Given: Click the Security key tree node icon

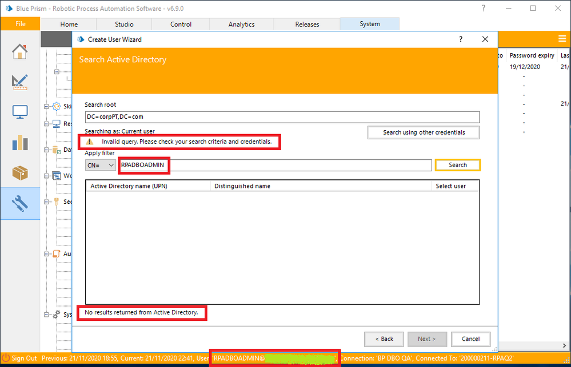Looking at the screenshot, I should point(57,201).
